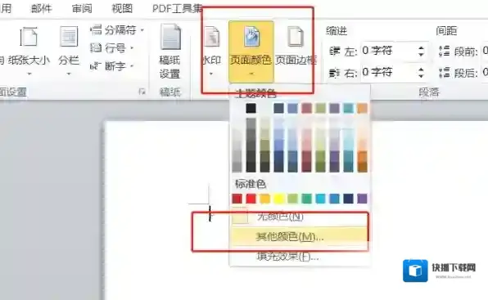Open the 分隔符 breaks option
Screen dimensions: 488x300
click(117, 30)
